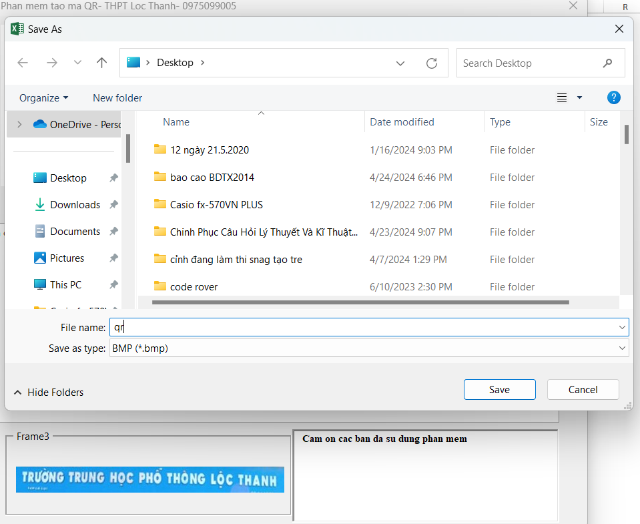This screenshot has height=524, width=640.
Task: Click the Back navigation arrow
Action: [x=23, y=63]
